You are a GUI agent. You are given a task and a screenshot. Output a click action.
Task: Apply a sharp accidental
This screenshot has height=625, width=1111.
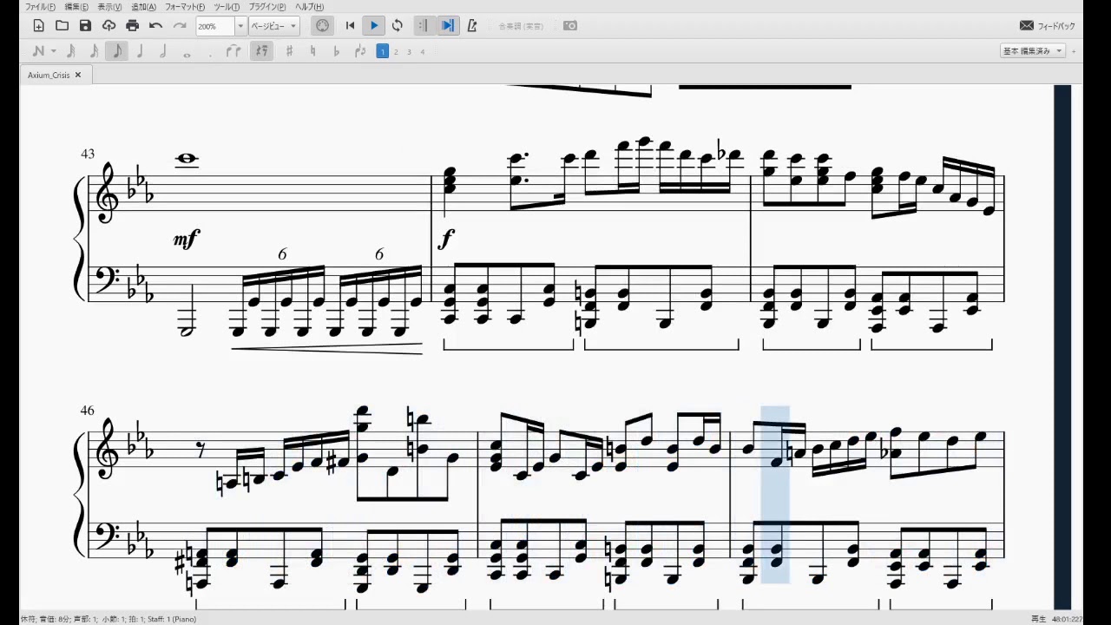[x=289, y=51]
